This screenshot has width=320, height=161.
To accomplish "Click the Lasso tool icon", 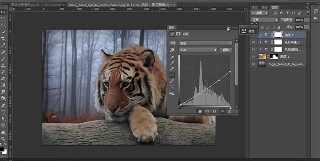I will [3, 25].
